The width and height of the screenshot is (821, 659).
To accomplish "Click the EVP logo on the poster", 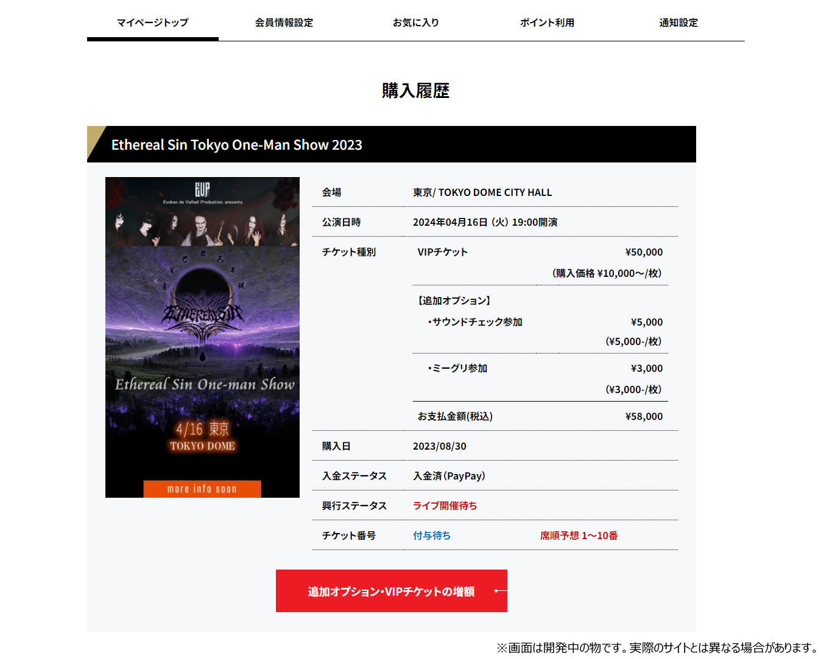I will 202,189.
